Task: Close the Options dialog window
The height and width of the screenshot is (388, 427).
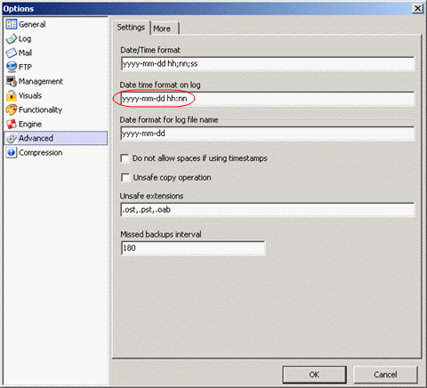Action: (417, 8)
